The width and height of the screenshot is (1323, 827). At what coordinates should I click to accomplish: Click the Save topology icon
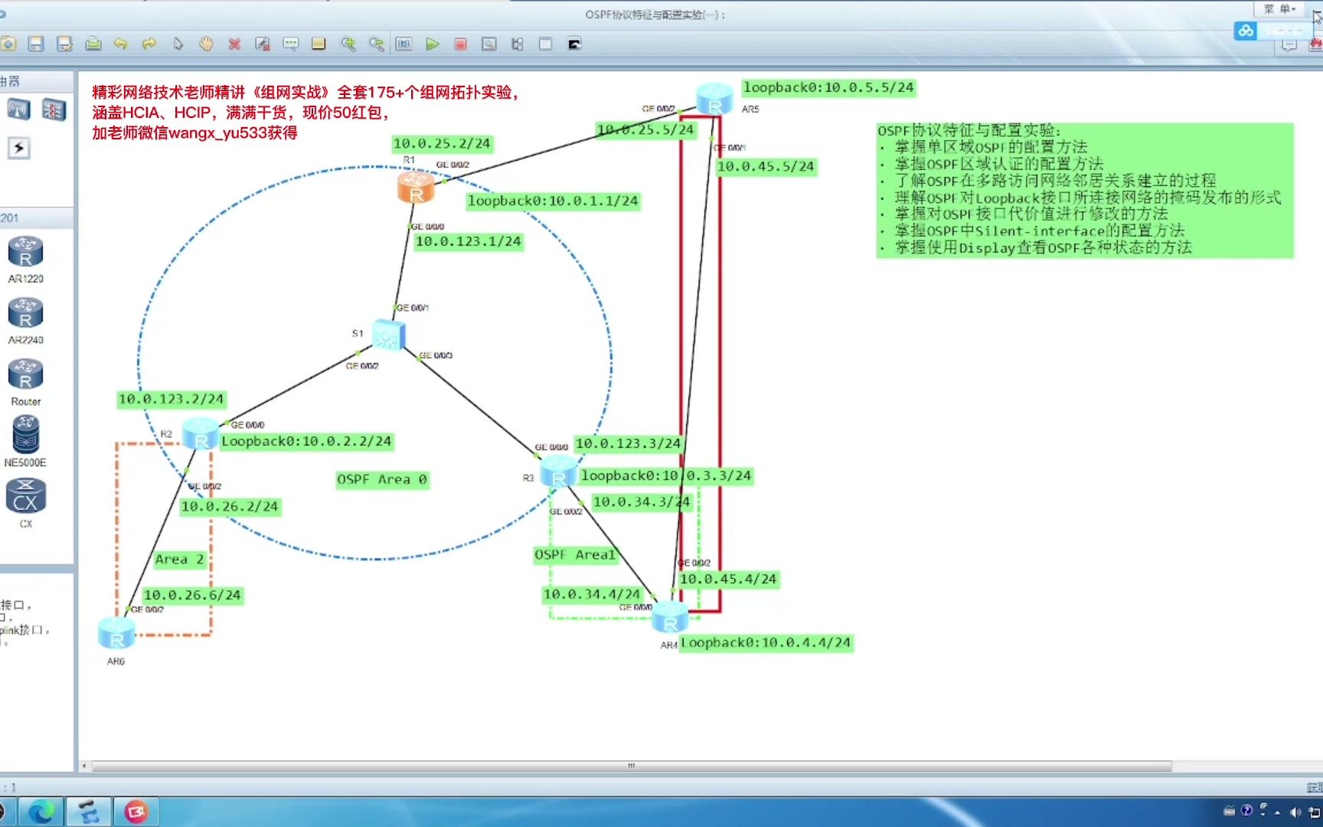(x=37, y=44)
